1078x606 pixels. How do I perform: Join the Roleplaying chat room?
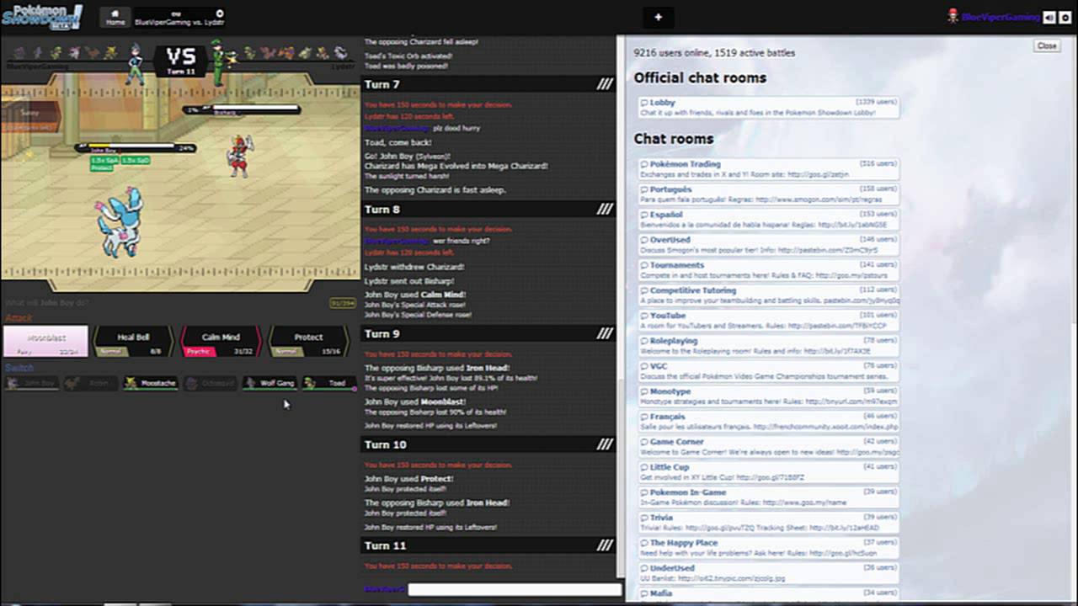[x=768, y=346]
